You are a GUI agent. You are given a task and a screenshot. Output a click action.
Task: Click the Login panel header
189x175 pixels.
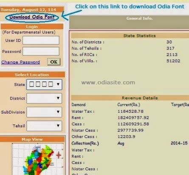(32, 27)
